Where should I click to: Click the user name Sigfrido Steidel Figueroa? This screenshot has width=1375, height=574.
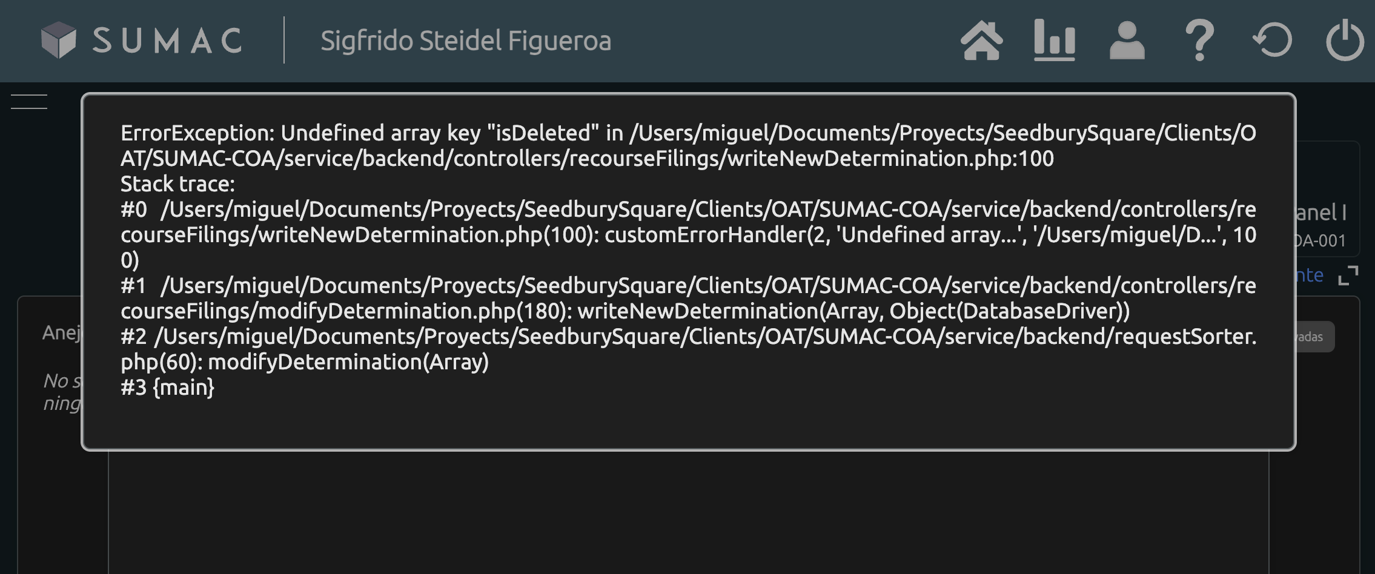[x=465, y=41]
